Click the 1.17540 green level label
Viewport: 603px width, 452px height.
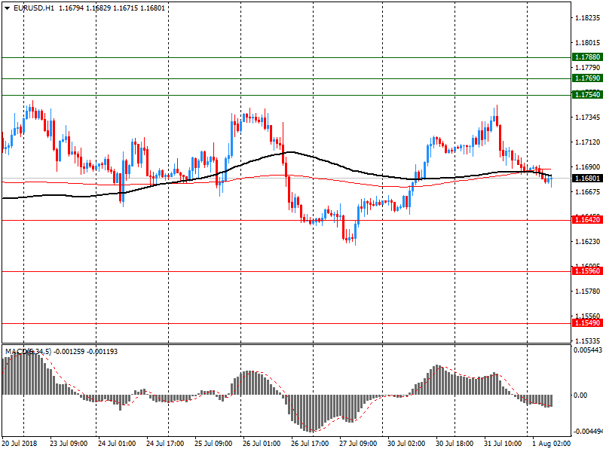click(x=586, y=95)
